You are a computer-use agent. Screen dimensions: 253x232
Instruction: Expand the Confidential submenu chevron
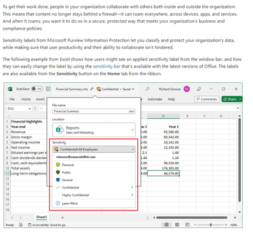click(132, 187)
